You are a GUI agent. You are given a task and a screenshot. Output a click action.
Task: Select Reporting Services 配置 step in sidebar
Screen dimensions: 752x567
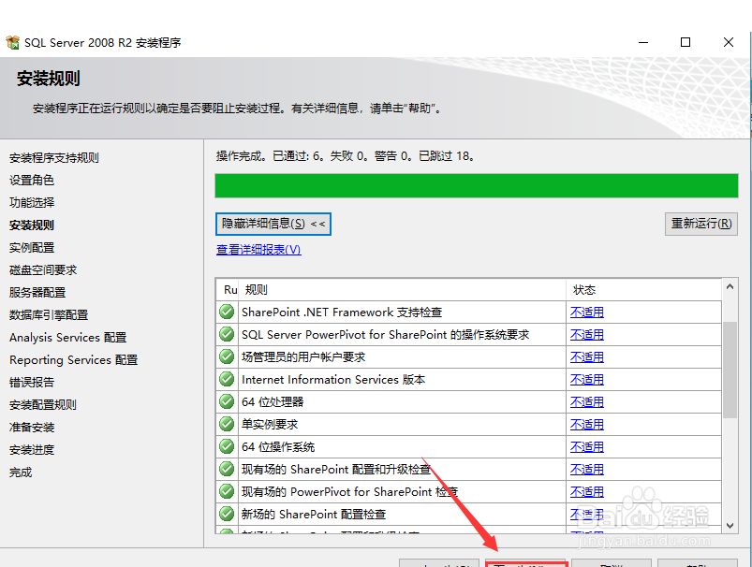click(x=73, y=360)
